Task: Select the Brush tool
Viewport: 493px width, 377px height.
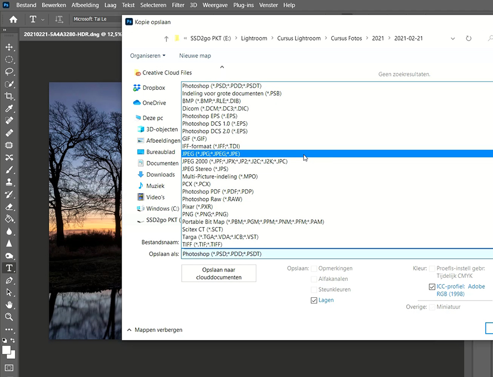Action: 9,170
